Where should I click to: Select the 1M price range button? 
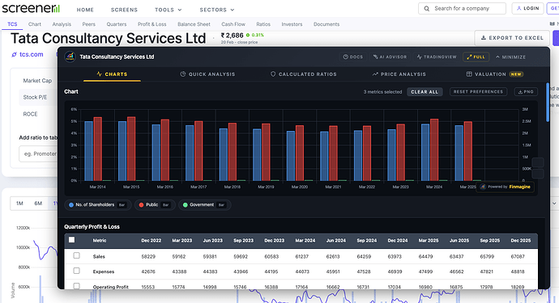[x=19, y=204]
